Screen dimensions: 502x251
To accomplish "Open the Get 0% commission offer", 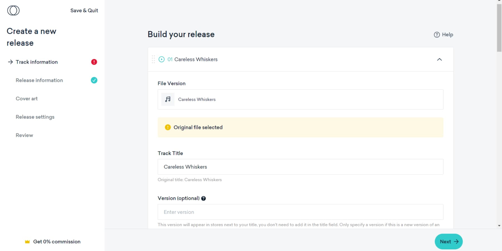I will pos(57,242).
